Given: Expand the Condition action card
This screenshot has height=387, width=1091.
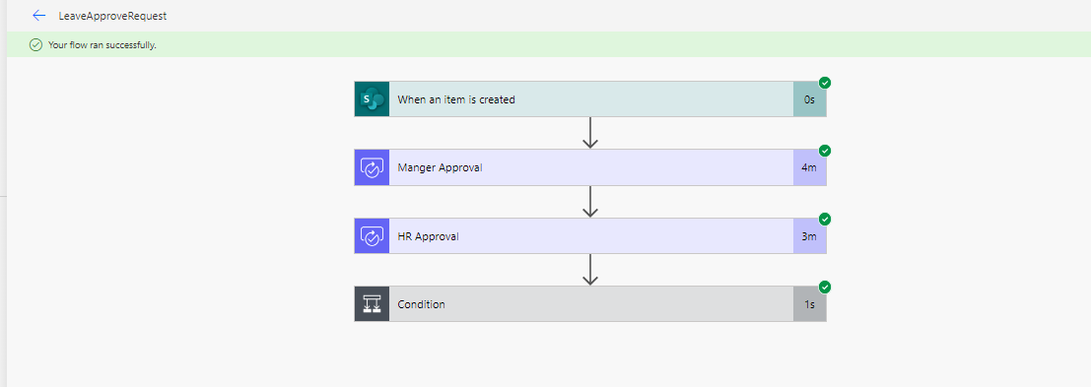Looking at the screenshot, I should 590,304.
